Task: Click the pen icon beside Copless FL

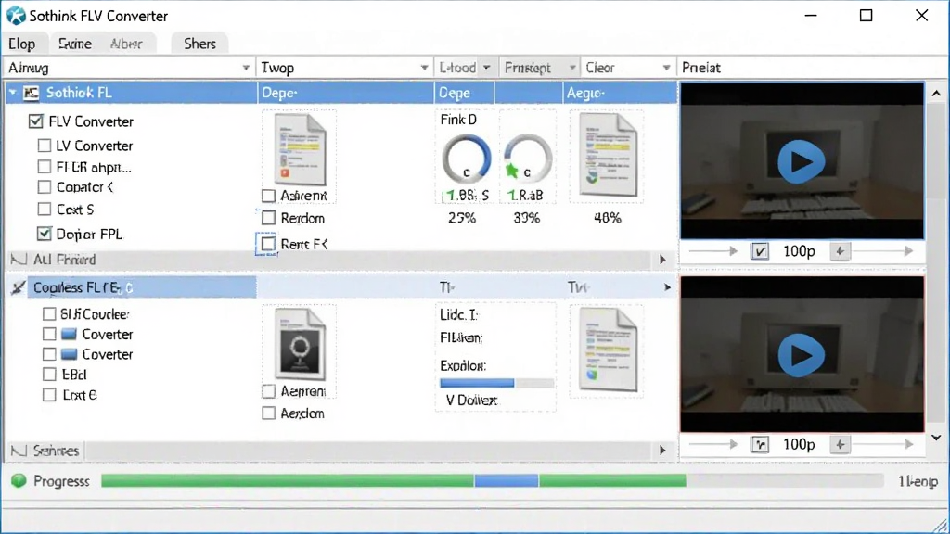Action: coord(19,287)
